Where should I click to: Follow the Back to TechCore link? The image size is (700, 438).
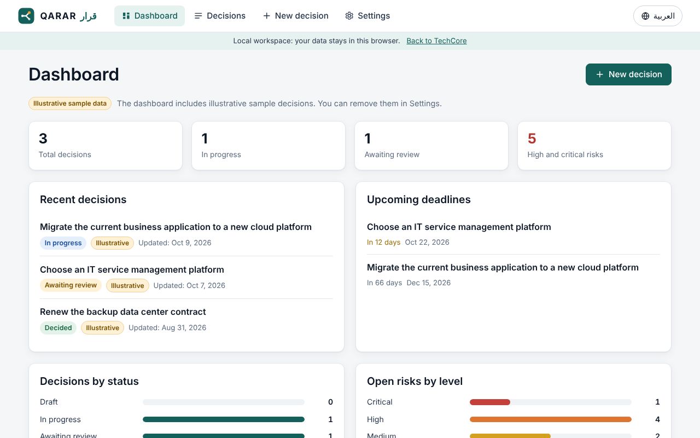pyautogui.click(x=436, y=41)
